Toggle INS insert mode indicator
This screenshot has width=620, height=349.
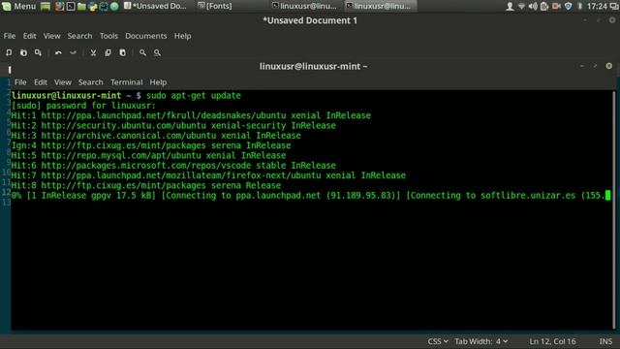click(x=605, y=341)
